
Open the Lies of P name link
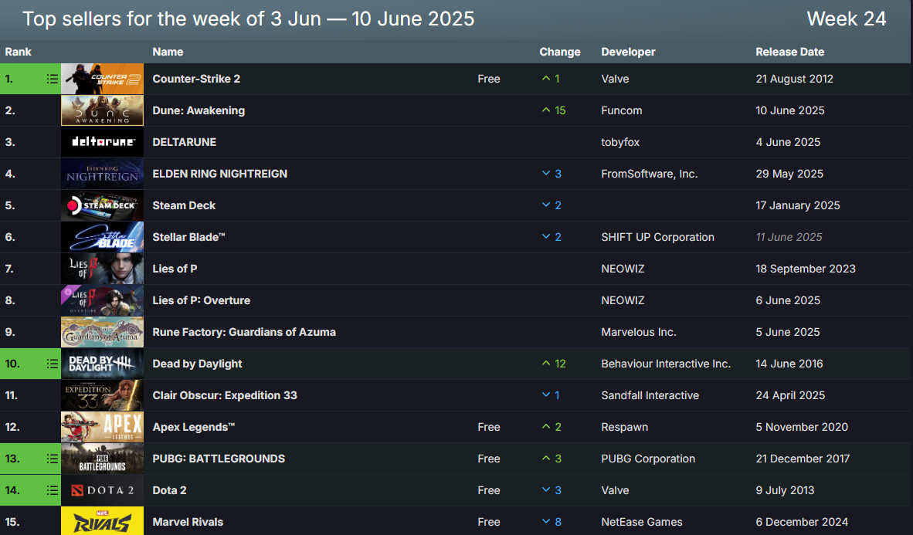(x=175, y=269)
